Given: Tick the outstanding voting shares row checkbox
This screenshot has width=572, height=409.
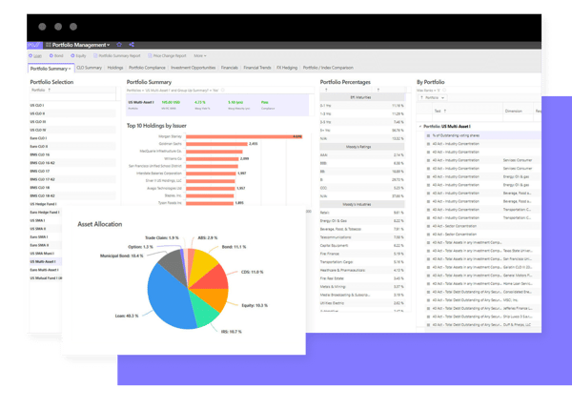Looking at the screenshot, I should pyautogui.click(x=427, y=136).
